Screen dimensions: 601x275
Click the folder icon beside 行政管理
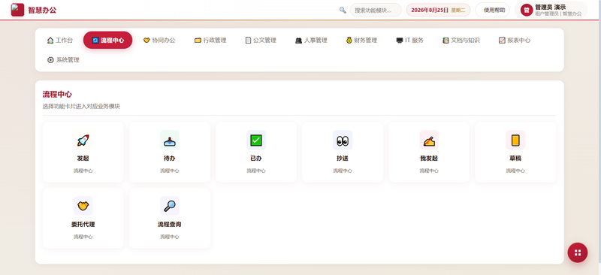pyautogui.click(x=198, y=41)
